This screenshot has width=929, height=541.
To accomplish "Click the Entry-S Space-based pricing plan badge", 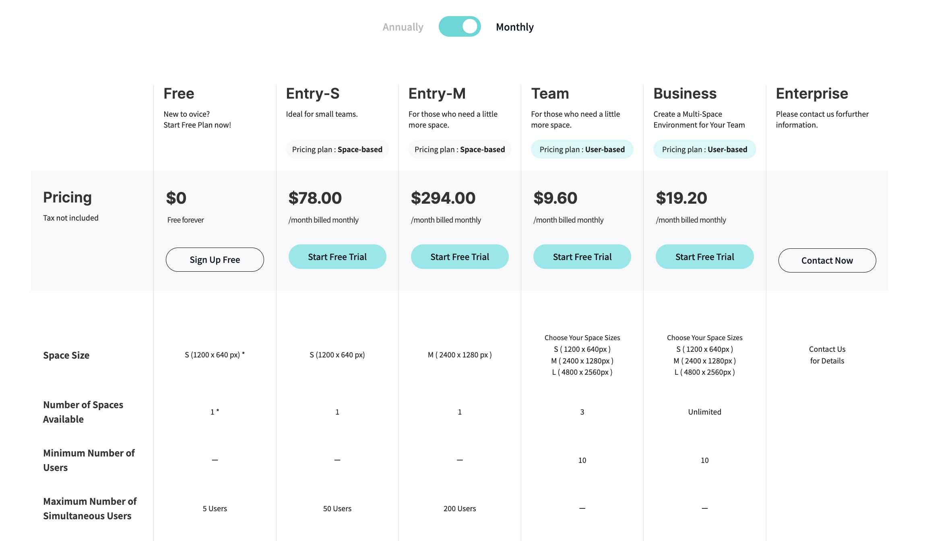I will point(337,149).
